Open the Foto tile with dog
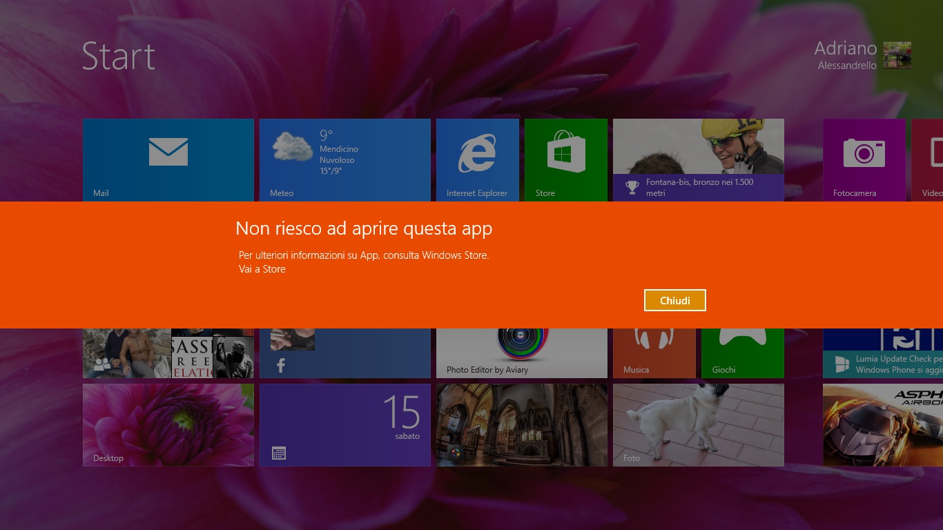The image size is (943, 530). 699,425
